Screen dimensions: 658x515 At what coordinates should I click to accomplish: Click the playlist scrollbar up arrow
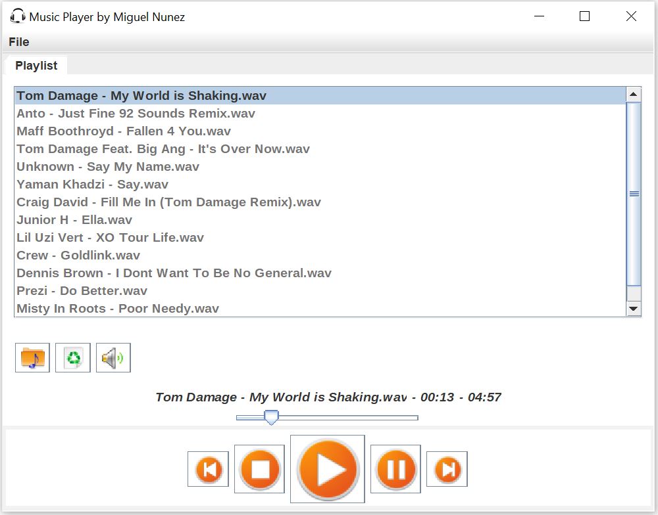point(634,95)
